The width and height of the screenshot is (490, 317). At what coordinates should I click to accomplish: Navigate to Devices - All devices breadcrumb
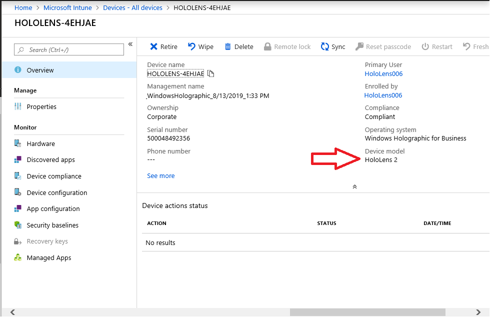[x=133, y=8]
